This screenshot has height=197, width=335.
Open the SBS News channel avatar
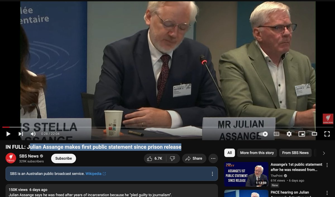tap(11, 158)
